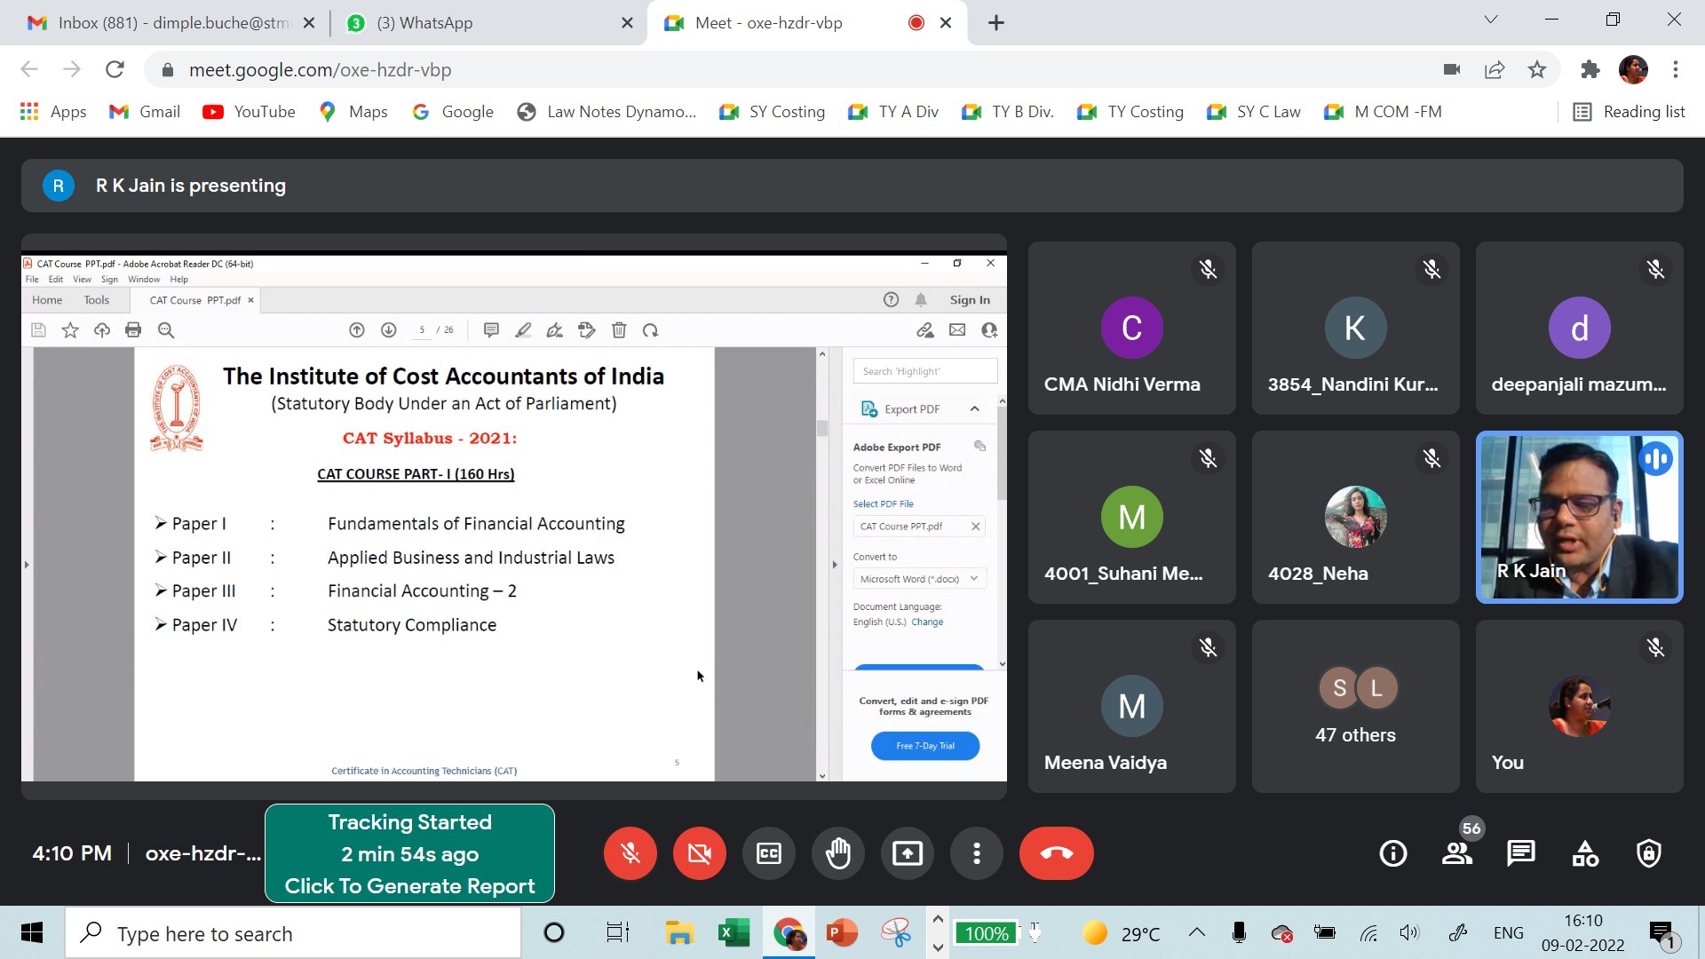Open more options three-dot menu
Screen dimensions: 1705x959
[976, 853]
